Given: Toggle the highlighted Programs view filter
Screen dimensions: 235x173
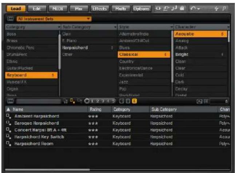Looking at the screenshot, I should coord(72,101).
